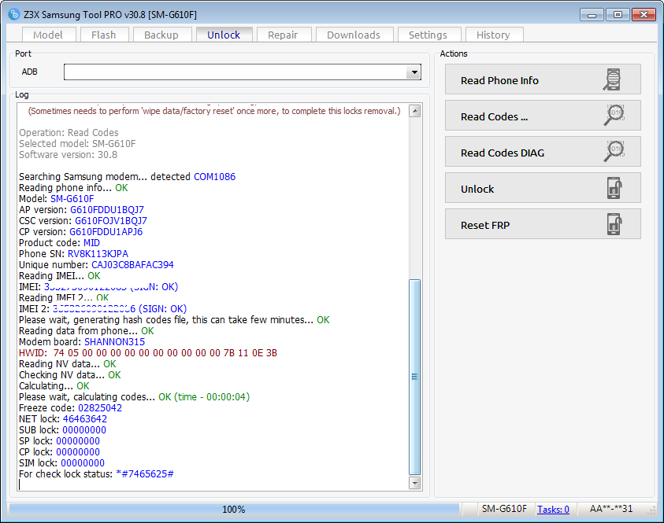Click the Read Codes DIAG label

(503, 153)
